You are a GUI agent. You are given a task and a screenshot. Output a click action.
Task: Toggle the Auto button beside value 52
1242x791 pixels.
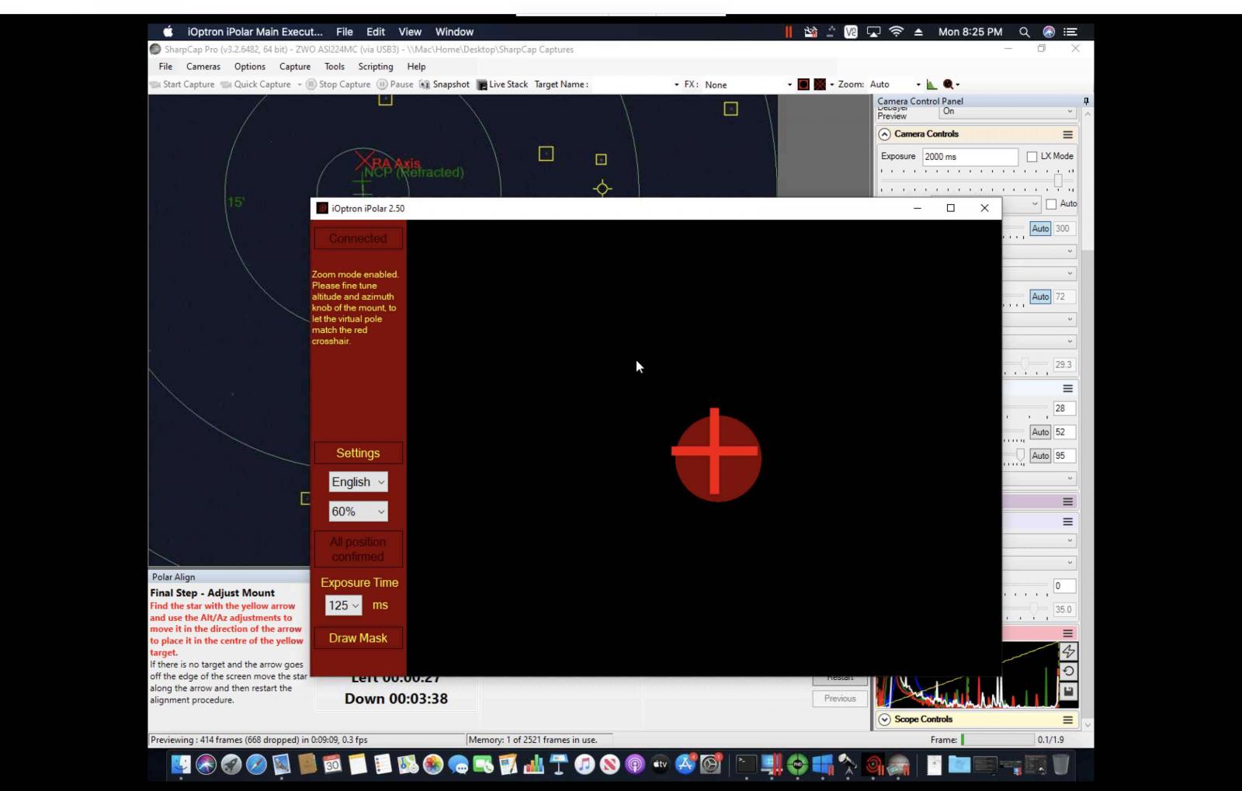tap(1040, 432)
